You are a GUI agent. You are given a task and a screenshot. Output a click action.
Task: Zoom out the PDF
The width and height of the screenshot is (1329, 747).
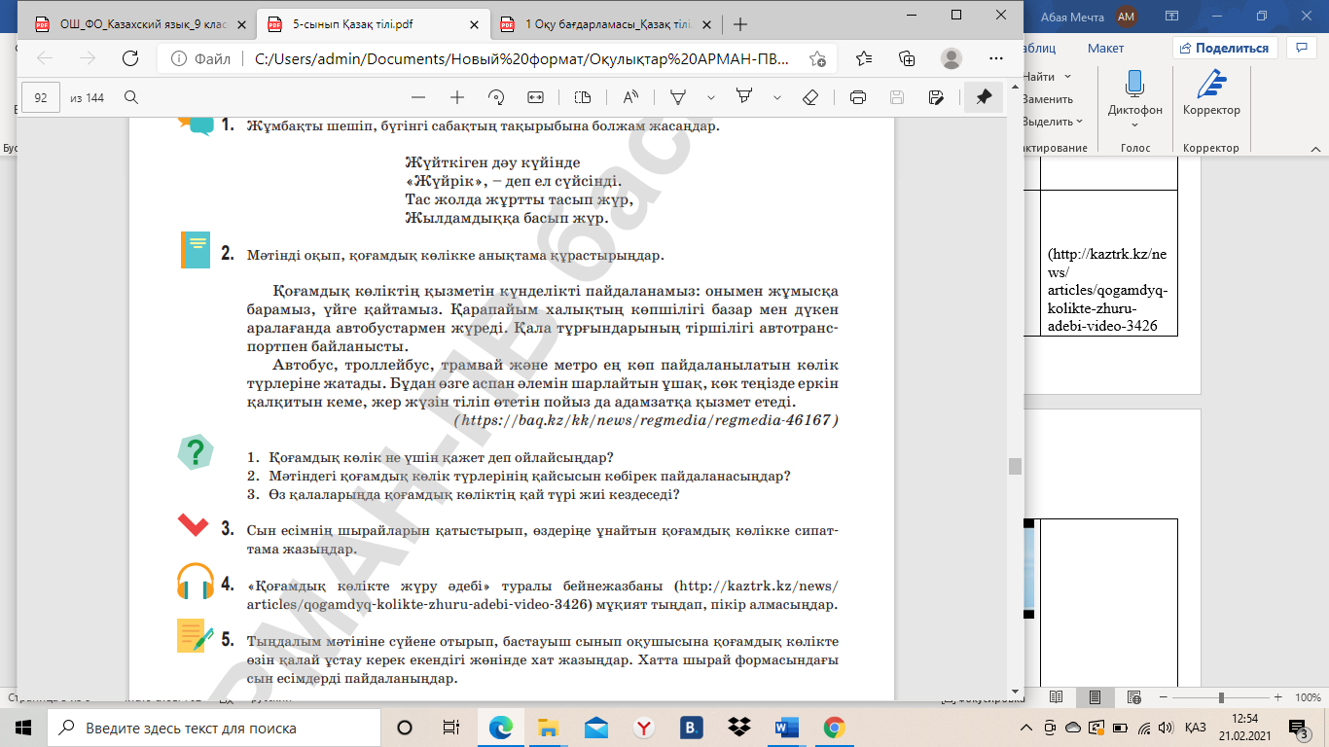pyautogui.click(x=418, y=97)
